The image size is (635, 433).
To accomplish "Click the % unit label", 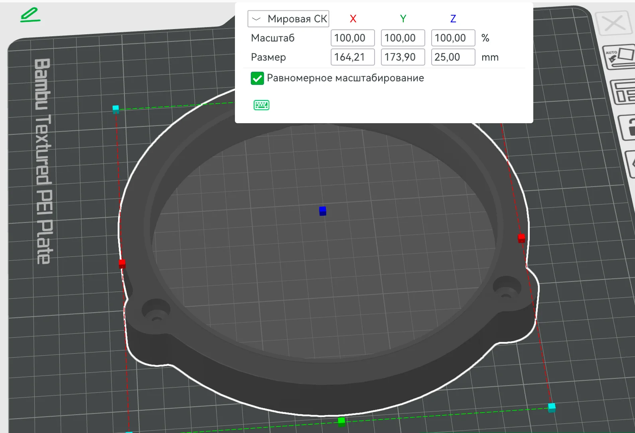I will coord(485,38).
